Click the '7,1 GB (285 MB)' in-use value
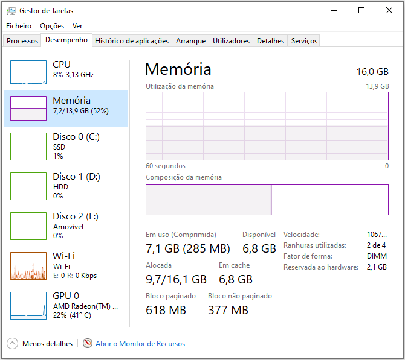 (188, 248)
